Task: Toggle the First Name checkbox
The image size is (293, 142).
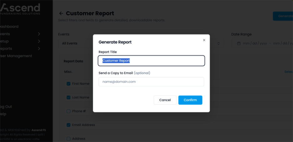Action: [x=69, y=84]
